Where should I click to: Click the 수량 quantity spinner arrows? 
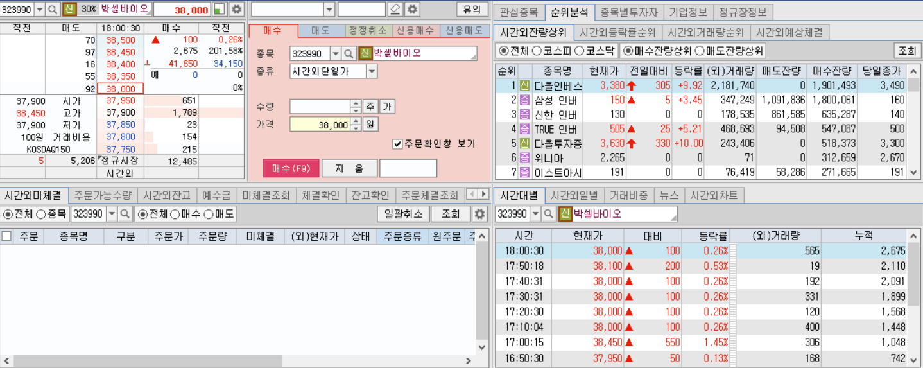click(x=356, y=107)
